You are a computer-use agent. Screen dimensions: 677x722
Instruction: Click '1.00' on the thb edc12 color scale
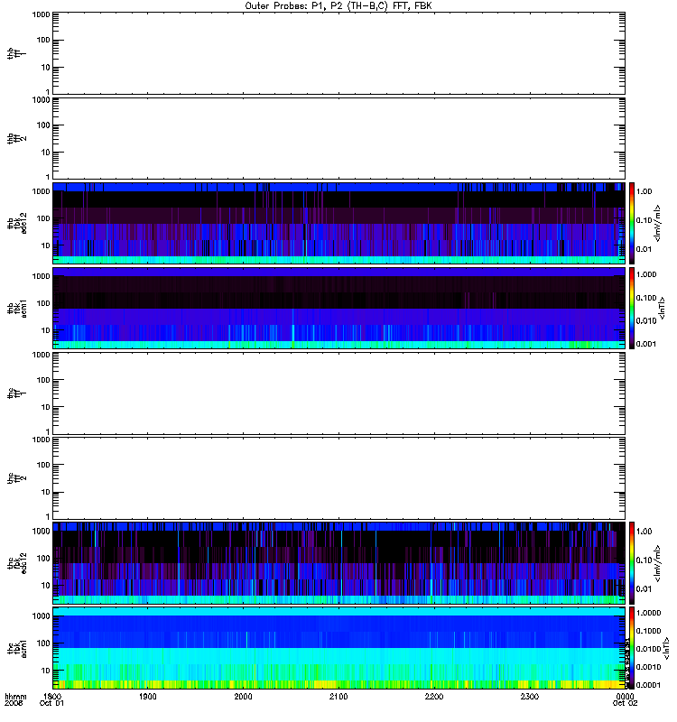pos(644,191)
